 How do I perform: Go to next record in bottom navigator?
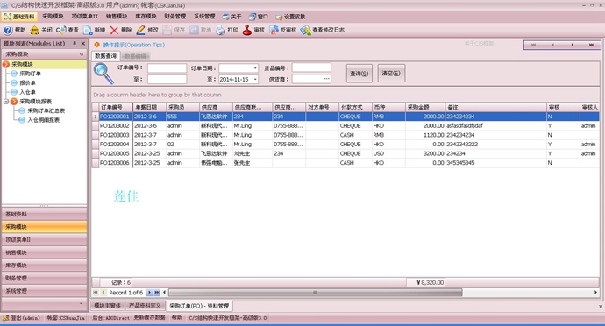(149, 293)
